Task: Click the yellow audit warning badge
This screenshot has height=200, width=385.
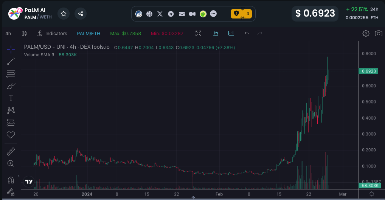Action: (x=241, y=14)
